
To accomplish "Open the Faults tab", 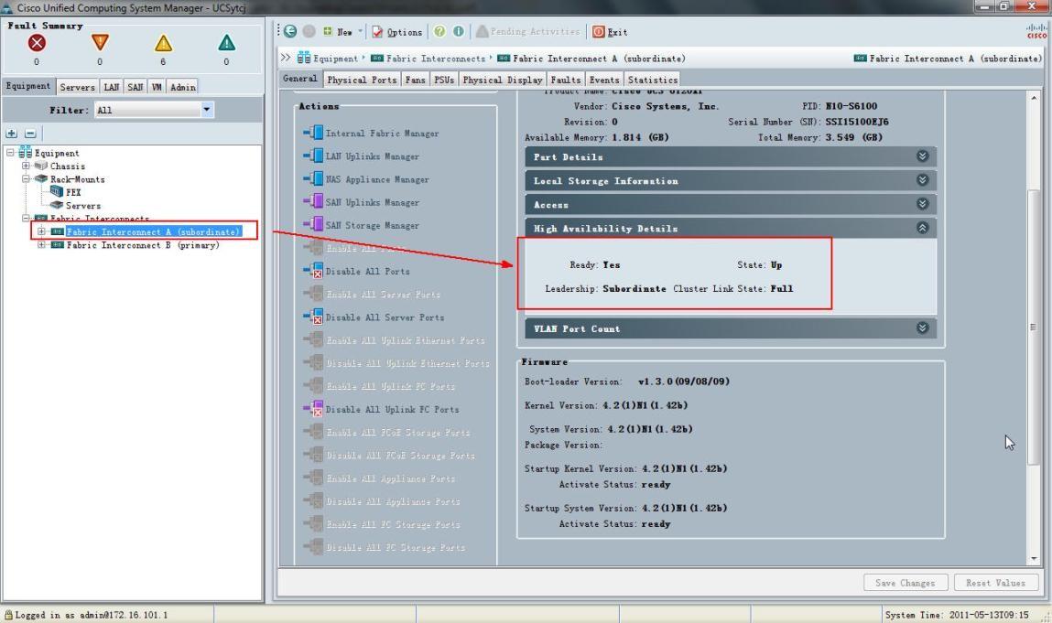I will point(566,79).
